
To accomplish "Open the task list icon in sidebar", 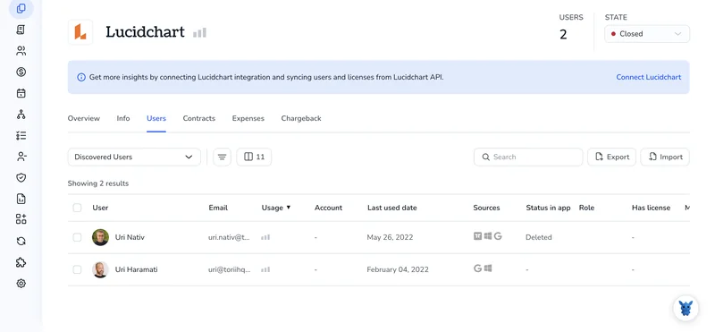I will tap(21, 135).
